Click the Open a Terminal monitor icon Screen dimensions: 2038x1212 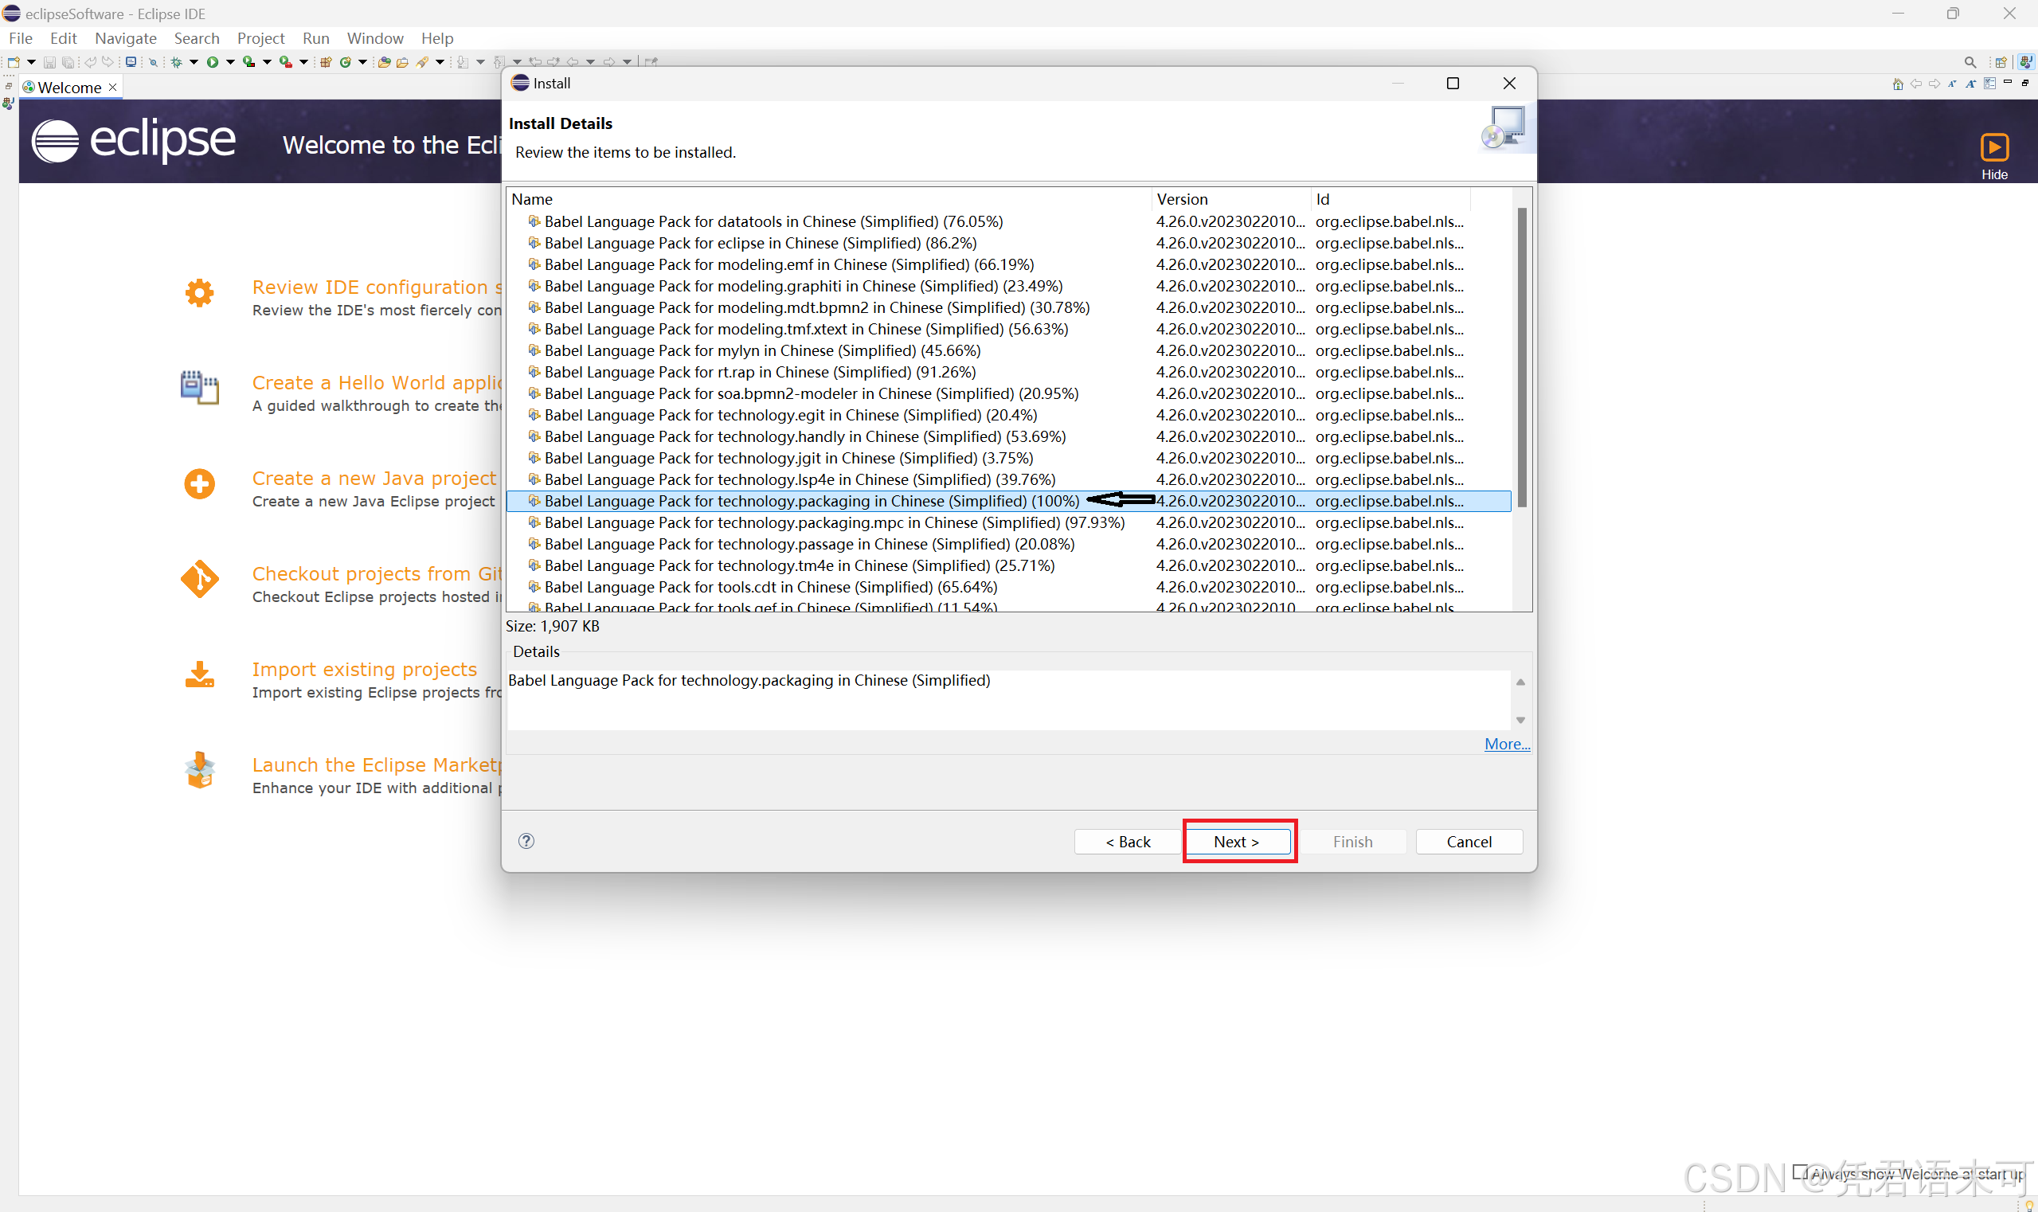(131, 62)
